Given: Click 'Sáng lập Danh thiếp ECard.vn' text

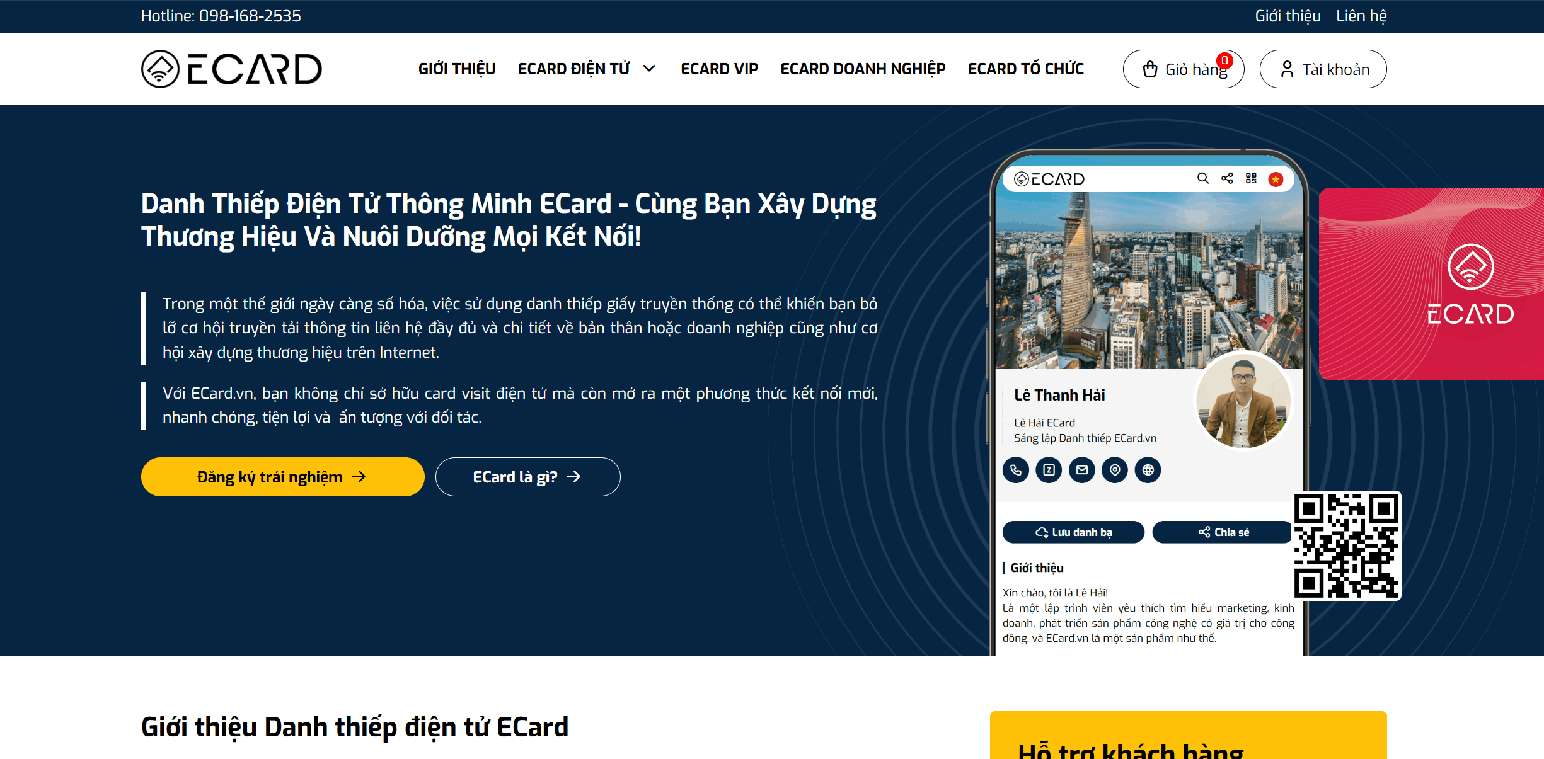Looking at the screenshot, I should [x=1085, y=438].
